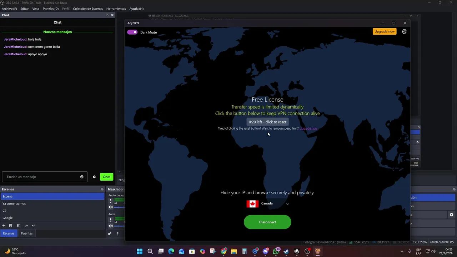Open Discord from the taskbar

(265, 251)
